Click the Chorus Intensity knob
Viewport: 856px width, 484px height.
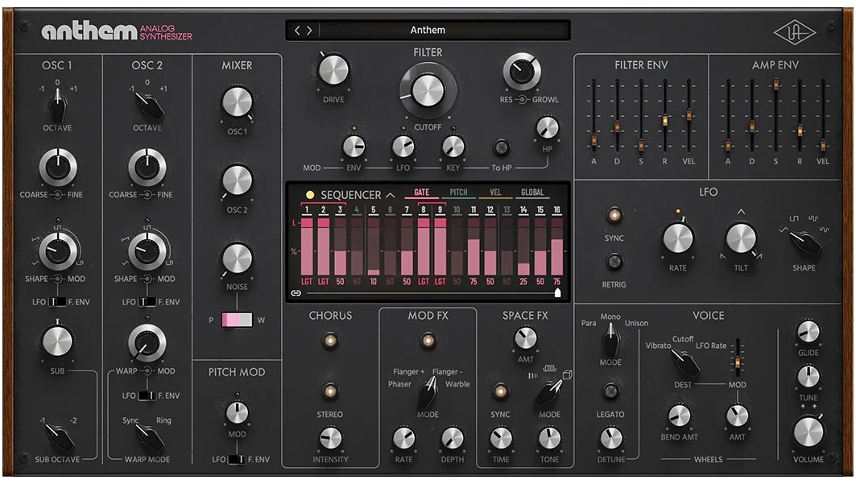329,437
